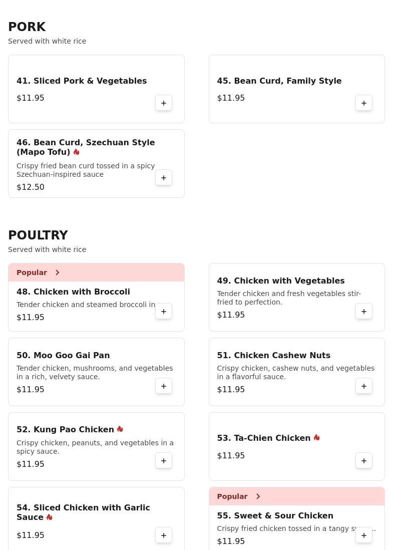393x550 pixels.
Task: Click the spicy flame icon on Ta-Chien Chicken
Action: coord(317,438)
